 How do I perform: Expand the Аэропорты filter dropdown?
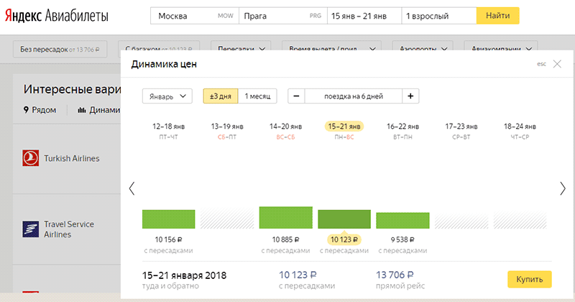(x=423, y=45)
